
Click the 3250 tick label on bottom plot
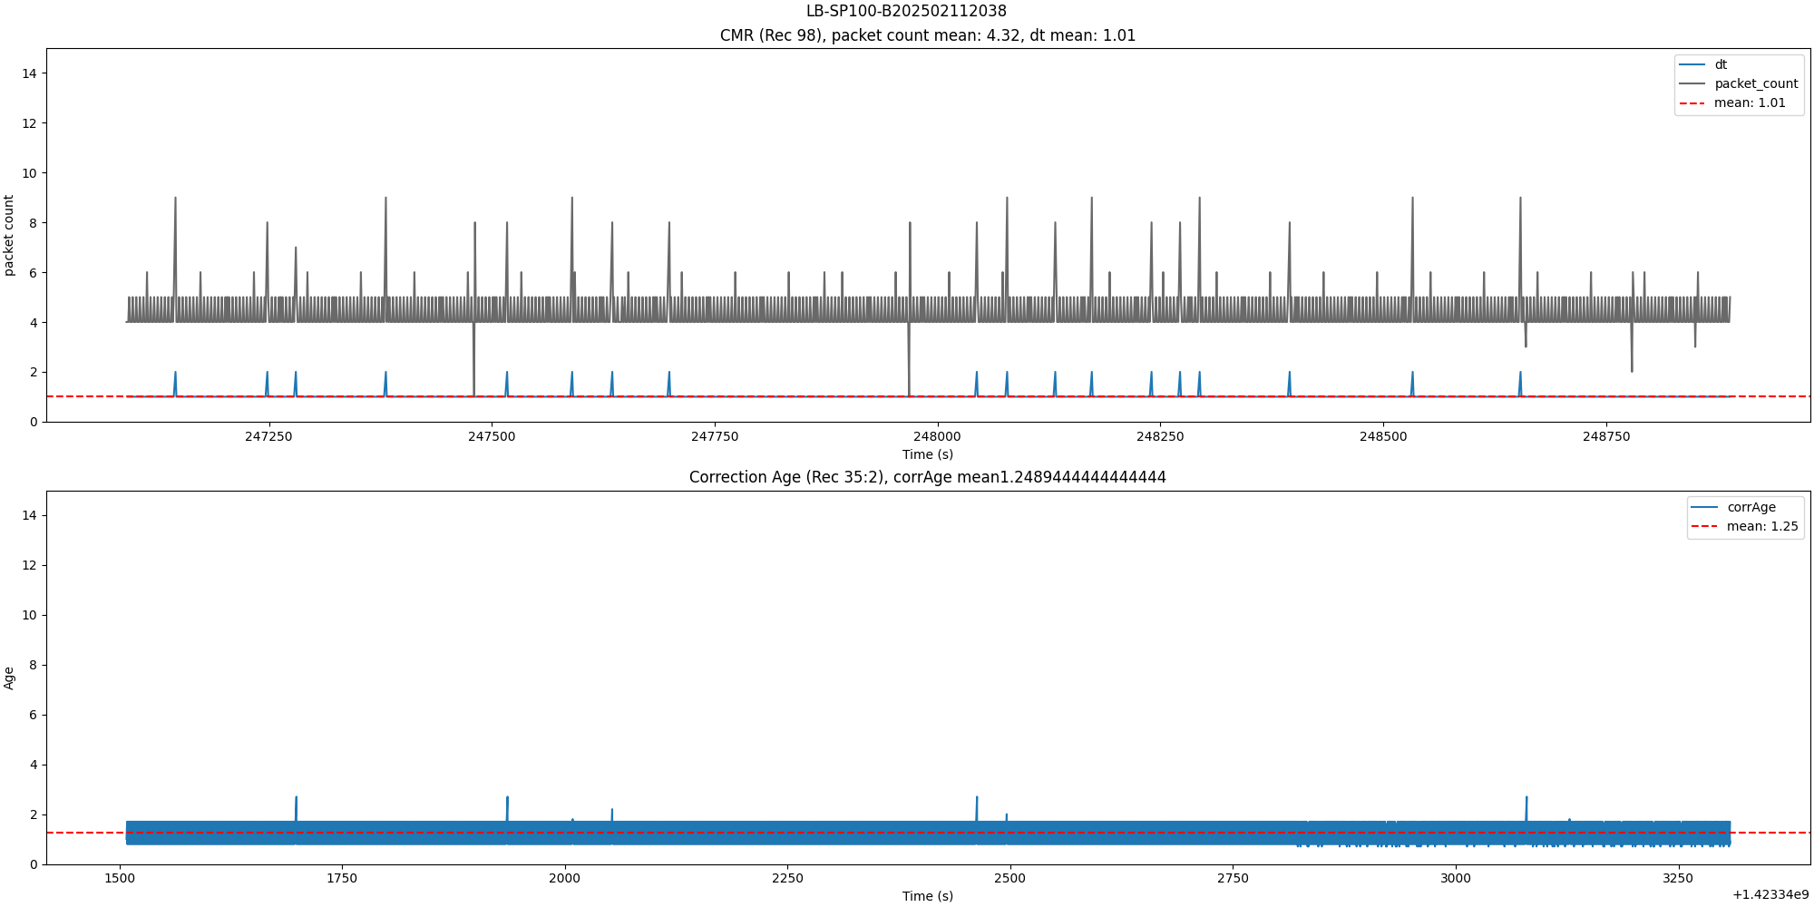(x=1678, y=878)
